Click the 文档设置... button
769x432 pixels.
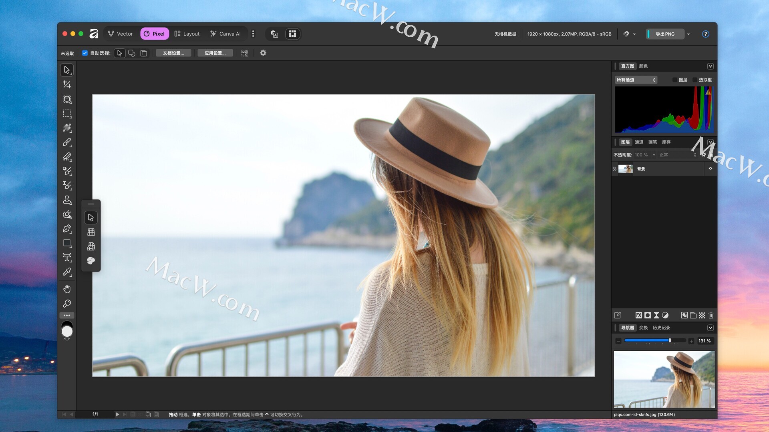pyautogui.click(x=173, y=53)
